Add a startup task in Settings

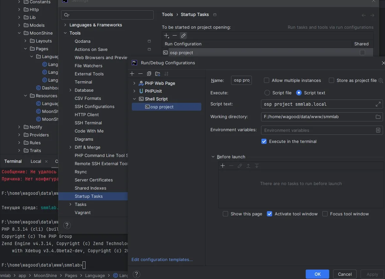(166, 36)
